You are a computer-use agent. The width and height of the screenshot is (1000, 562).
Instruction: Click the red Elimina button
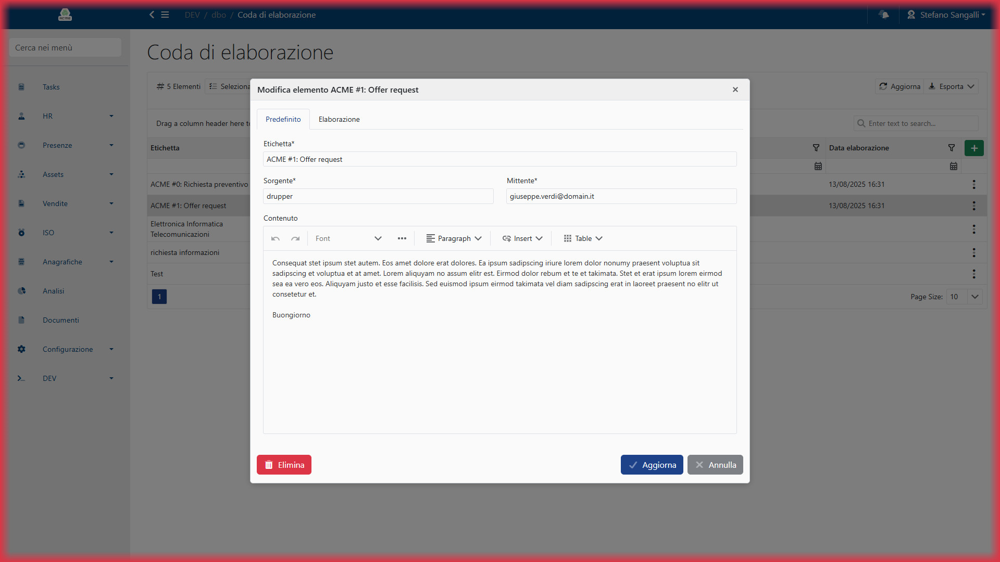[284, 465]
